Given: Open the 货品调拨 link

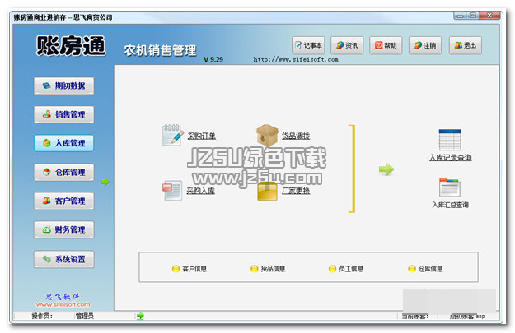Looking at the screenshot, I should tap(296, 136).
